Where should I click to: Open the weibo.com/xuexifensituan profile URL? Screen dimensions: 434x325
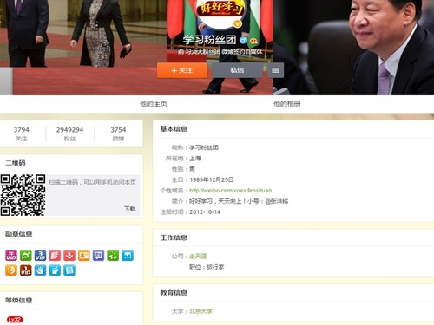pyautogui.click(x=231, y=191)
